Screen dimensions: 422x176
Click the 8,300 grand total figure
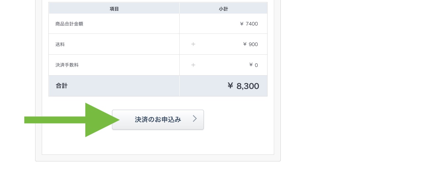[248, 86]
